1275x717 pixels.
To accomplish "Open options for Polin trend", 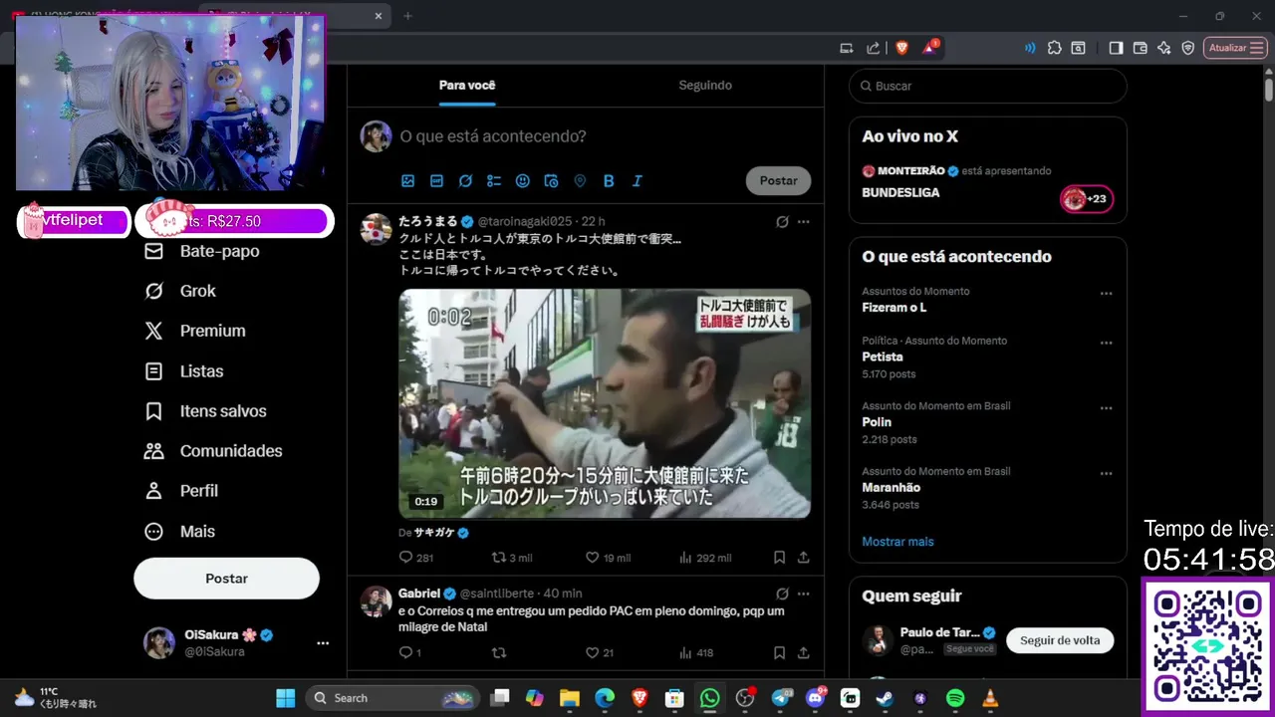I will pyautogui.click(x=1106, y=408).
